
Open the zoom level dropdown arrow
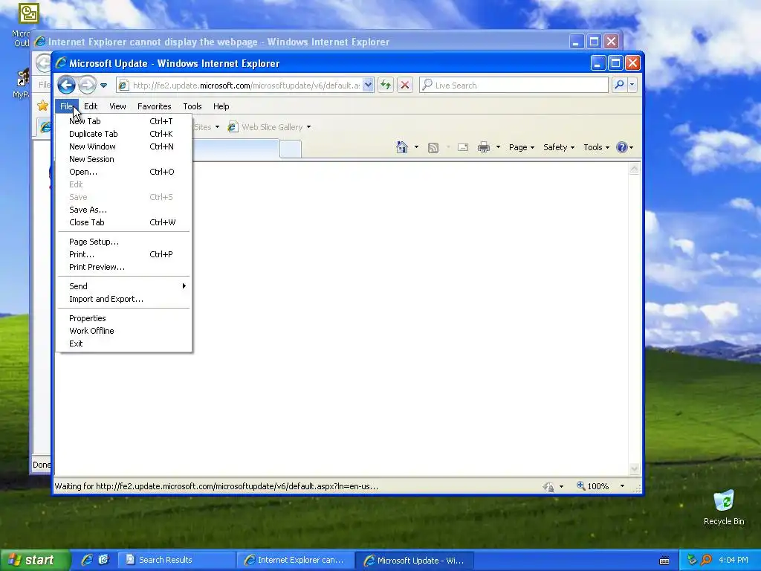[x=622, y=486]
